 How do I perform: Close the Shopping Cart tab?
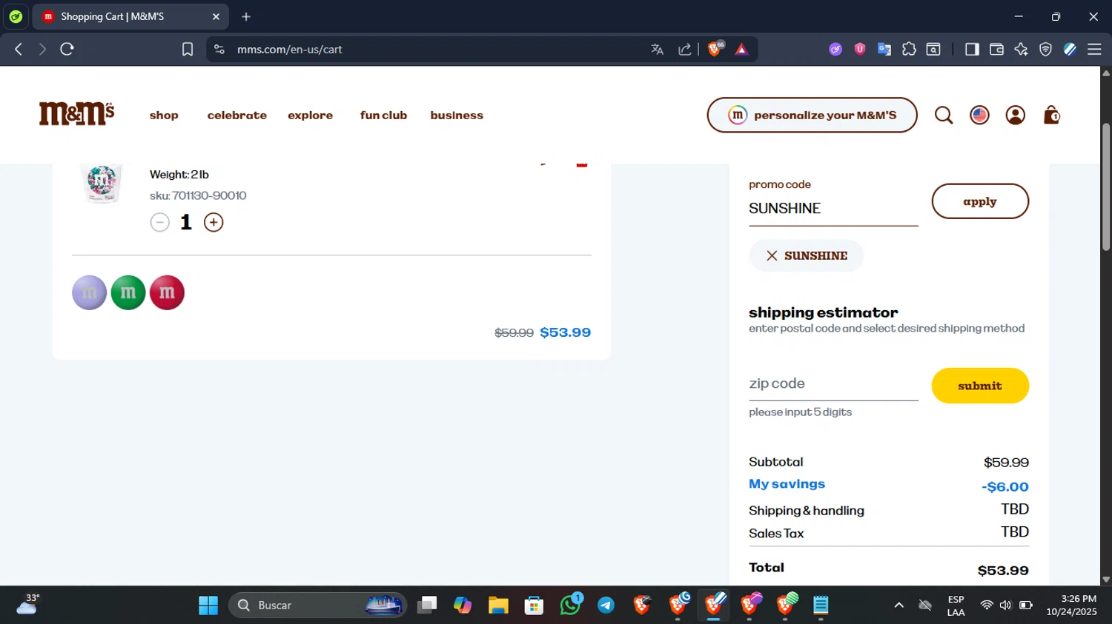[x=216, y=16]
